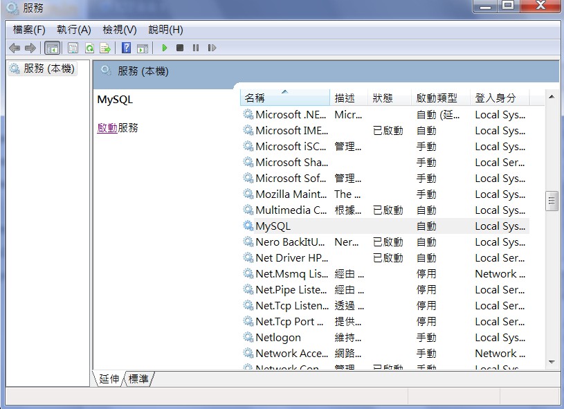Viewport: 564px width, 409px height.
Task: Select 服務 (本機) in the left tree
Action: pyautogui.click(x=48, y=69)
